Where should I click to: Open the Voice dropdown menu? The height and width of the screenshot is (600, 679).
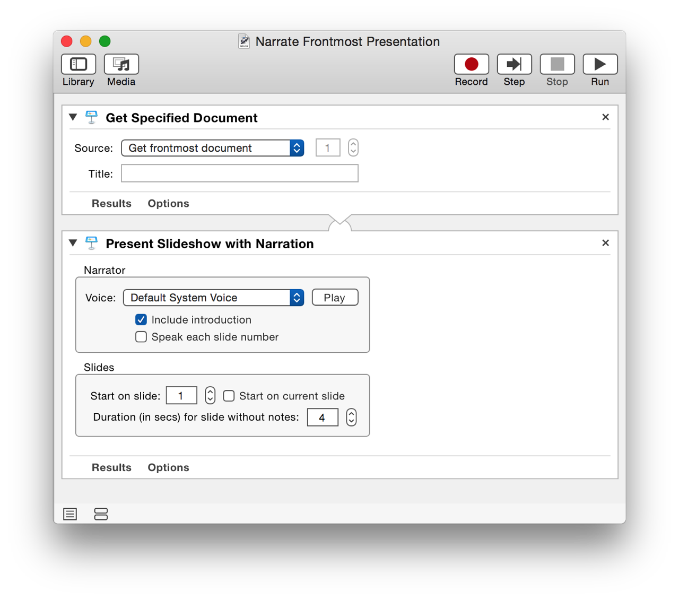point(214,298)
